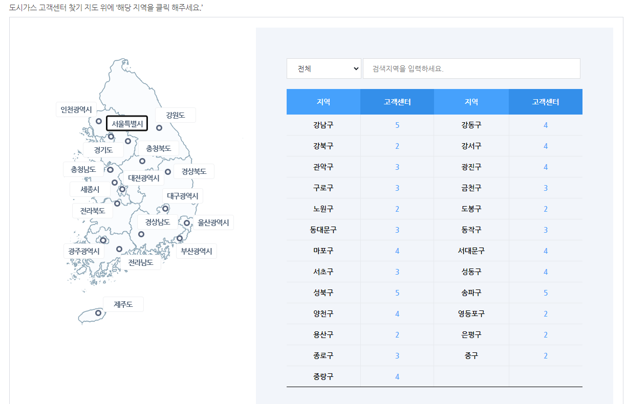
Task: Click the 종로구 district name cell
Action: pyautogui.click(x=323, y=355)
